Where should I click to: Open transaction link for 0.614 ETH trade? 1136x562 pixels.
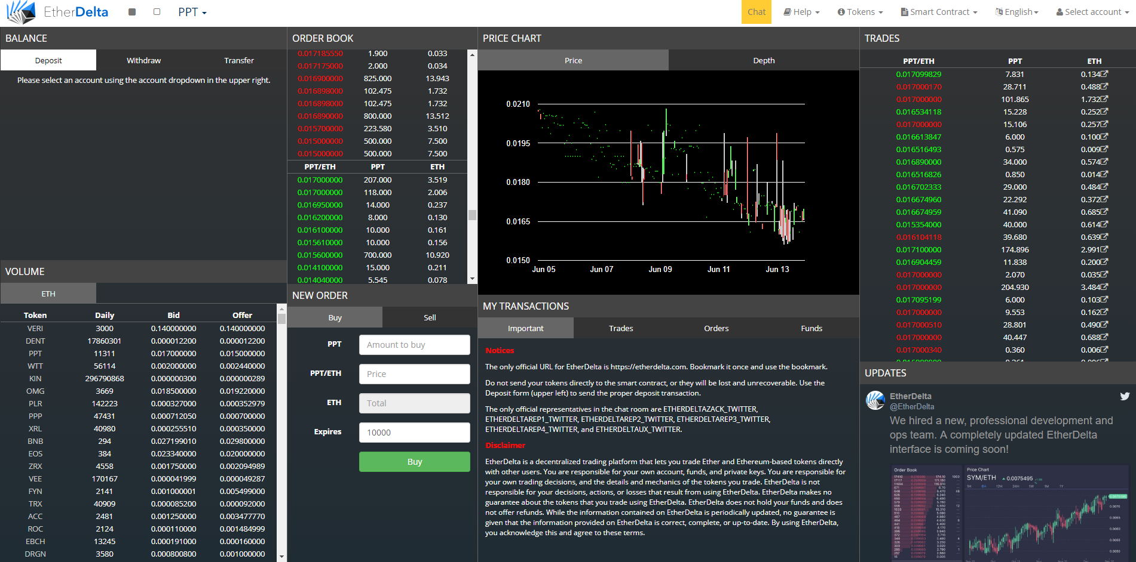(x=1104, y=224)
